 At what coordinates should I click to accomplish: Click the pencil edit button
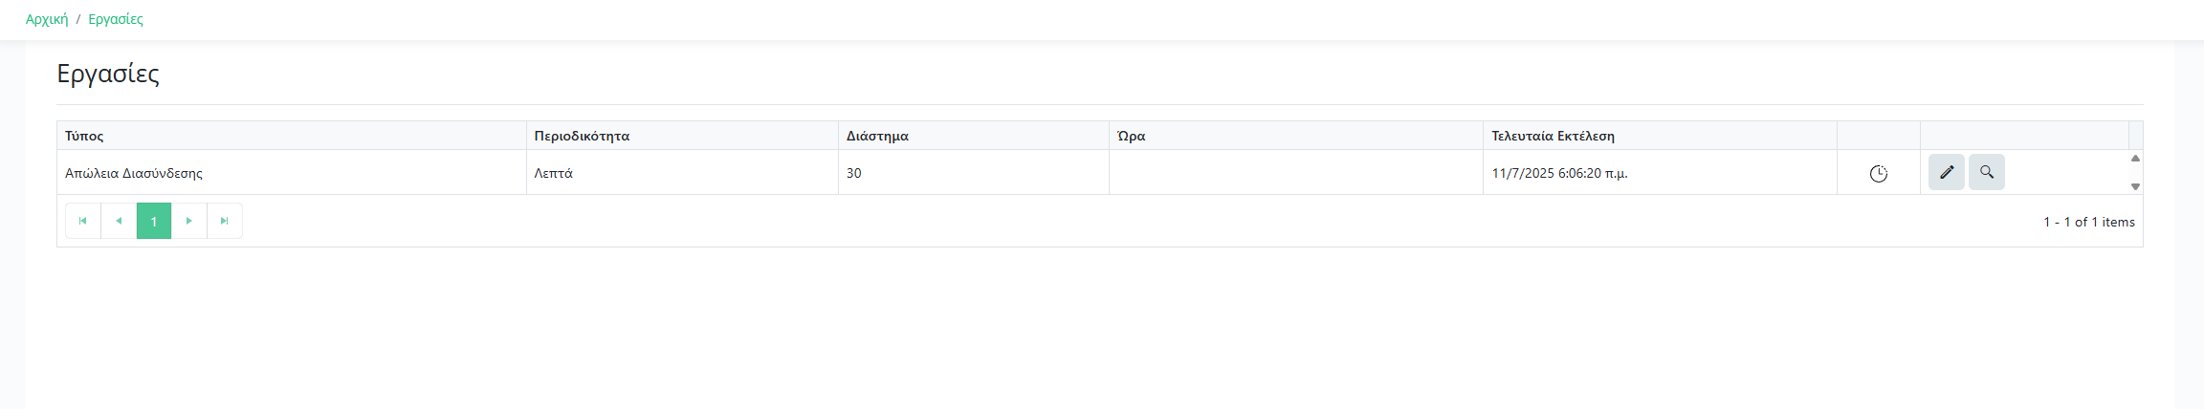click(1946, 172)
